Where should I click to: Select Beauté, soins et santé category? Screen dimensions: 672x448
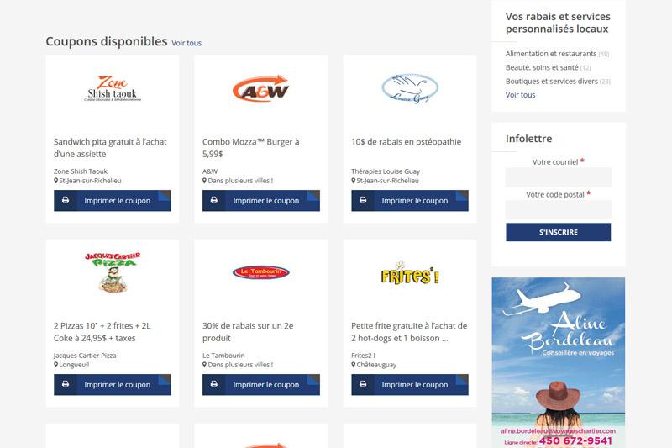coord(542,67)
